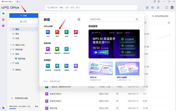Image resolution: width=176 pixels, height=111 pixels.
Task: Switch to the WPS Office tab
Action: click(x=7, y=2)
